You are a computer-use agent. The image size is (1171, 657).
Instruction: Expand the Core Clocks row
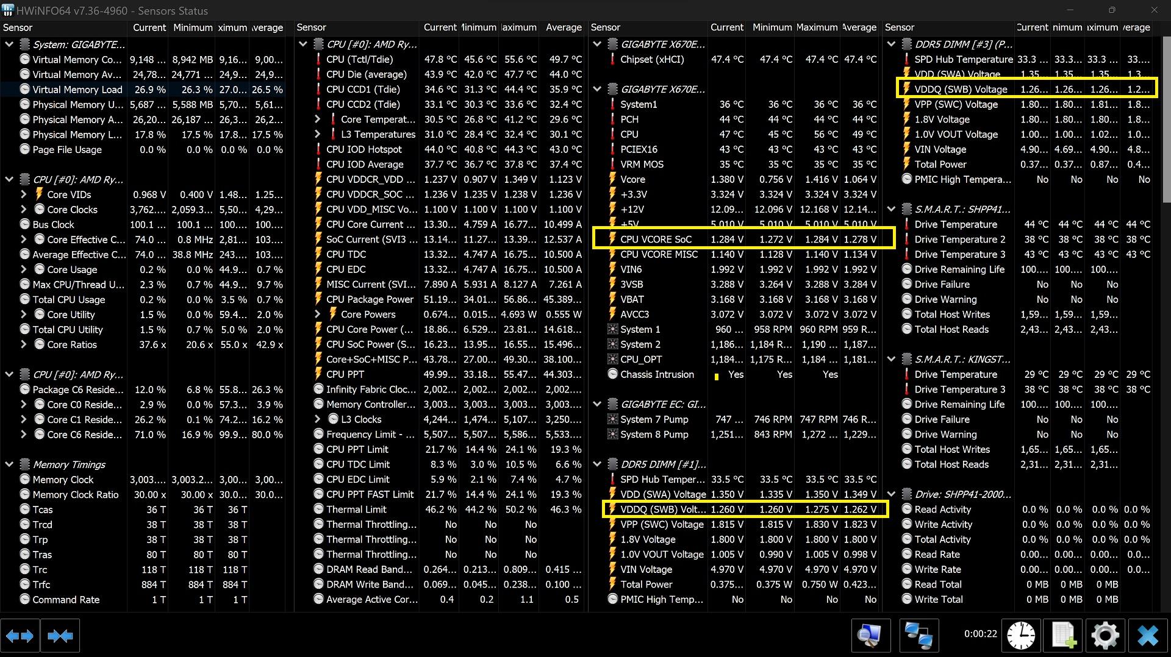24,209
